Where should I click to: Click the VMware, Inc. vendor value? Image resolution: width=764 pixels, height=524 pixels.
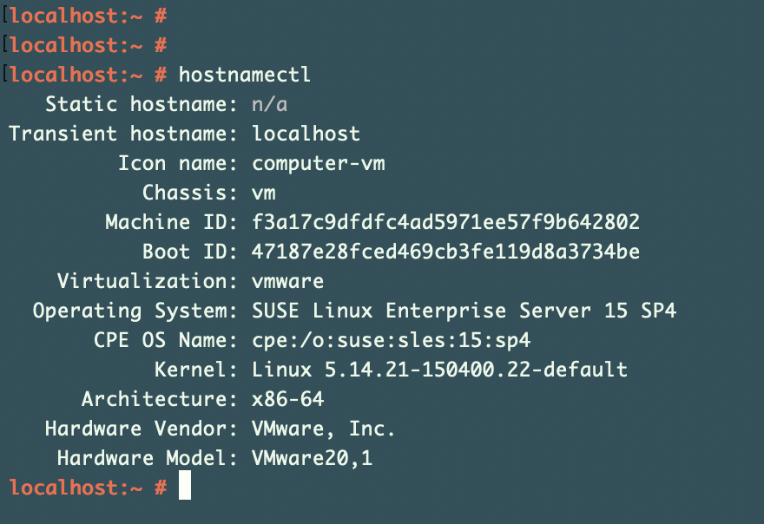[x=323, y=429]
